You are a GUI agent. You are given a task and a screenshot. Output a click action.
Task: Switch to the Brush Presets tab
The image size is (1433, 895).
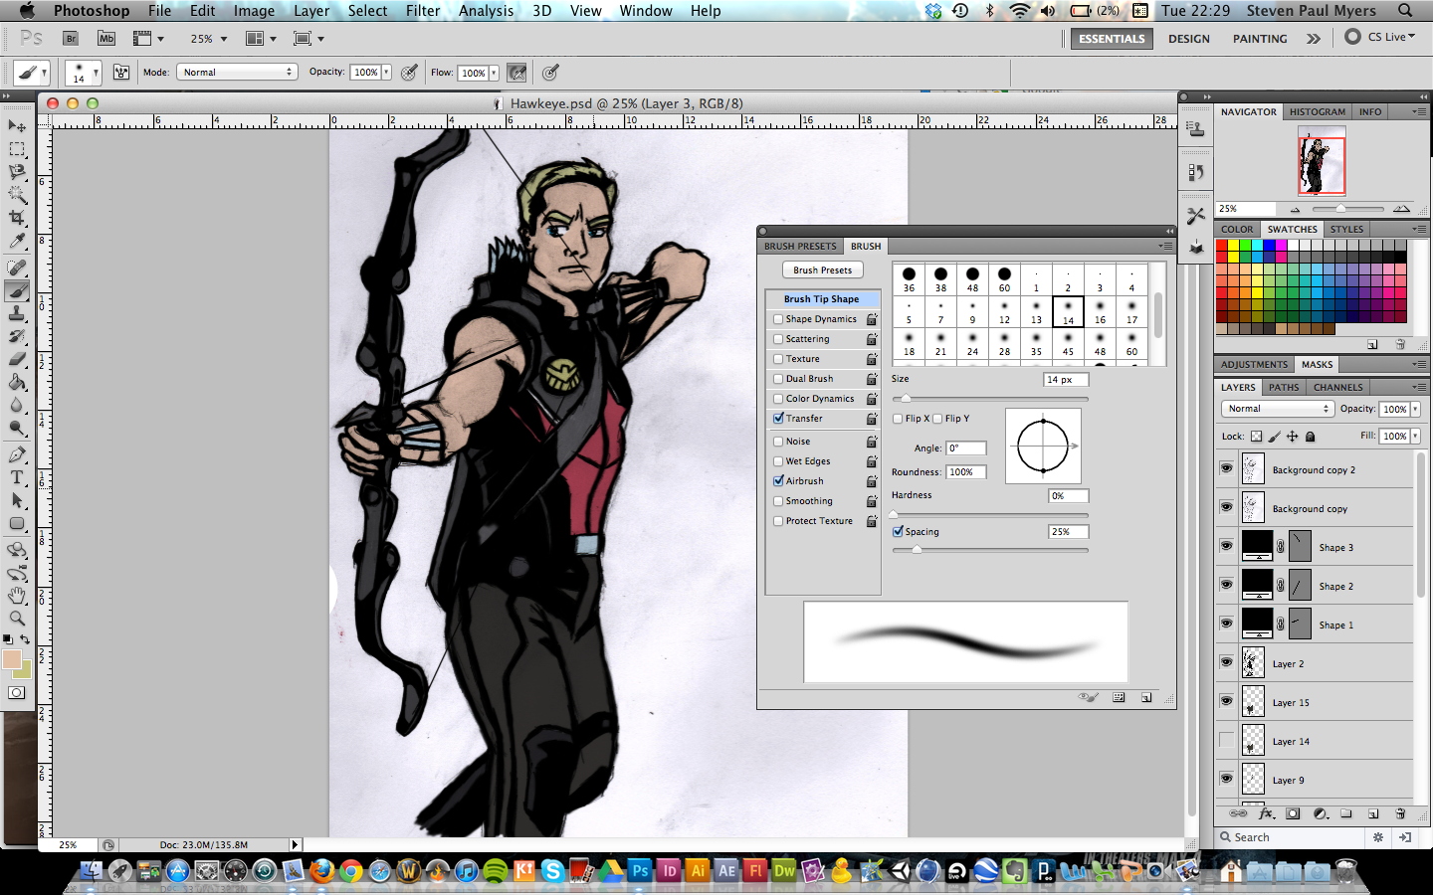coord(800,246)
